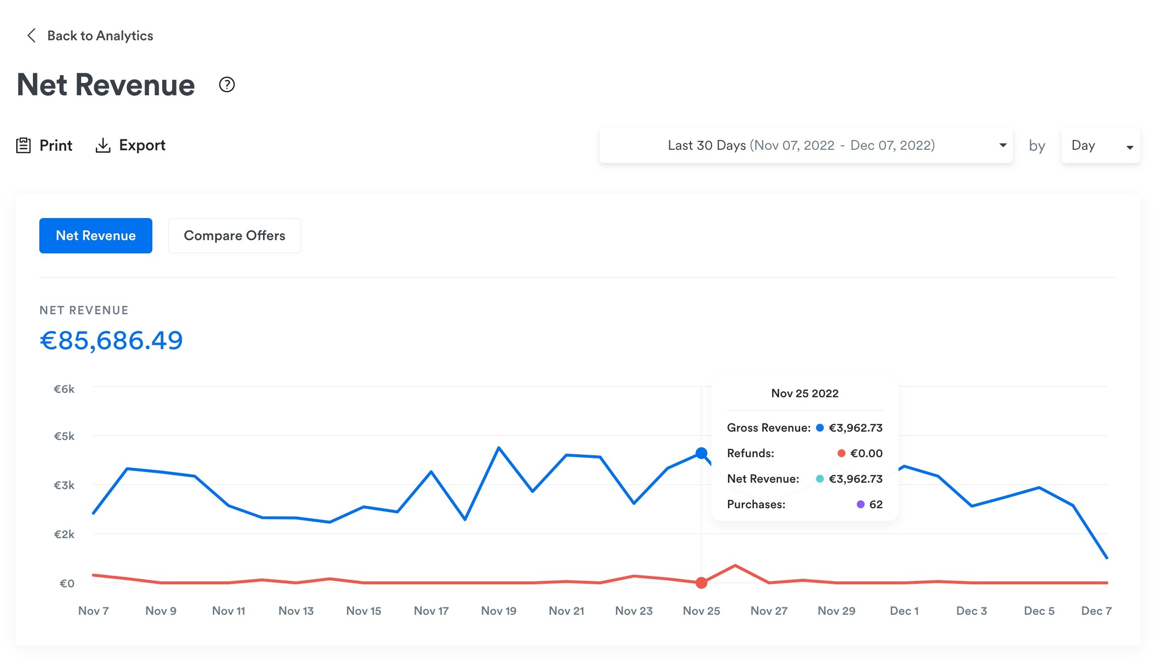Go Back to Analytics link
1157x658 pixels.
tap(100, 35)
